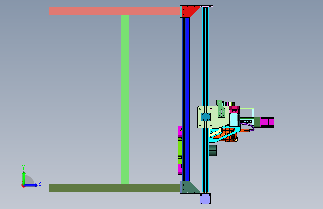This screenshot has height=209, width=323.
Task: Pick the pink cap plate atop extrusion
Action: point(207,6)
